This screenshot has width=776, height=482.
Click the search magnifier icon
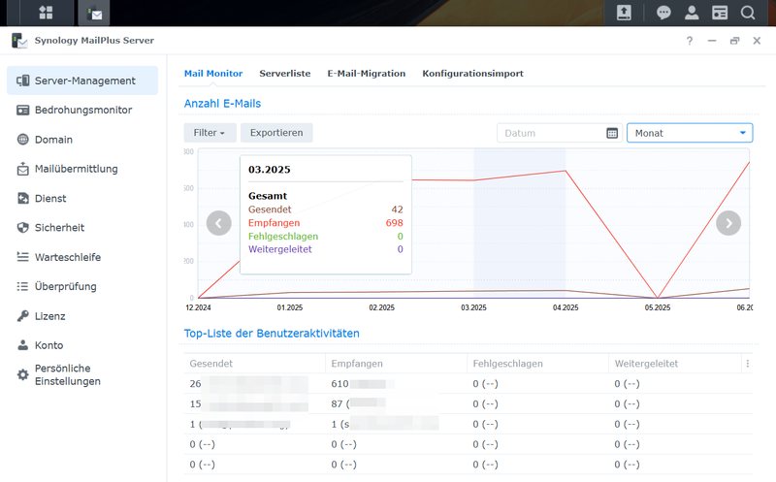coord(748,13)
